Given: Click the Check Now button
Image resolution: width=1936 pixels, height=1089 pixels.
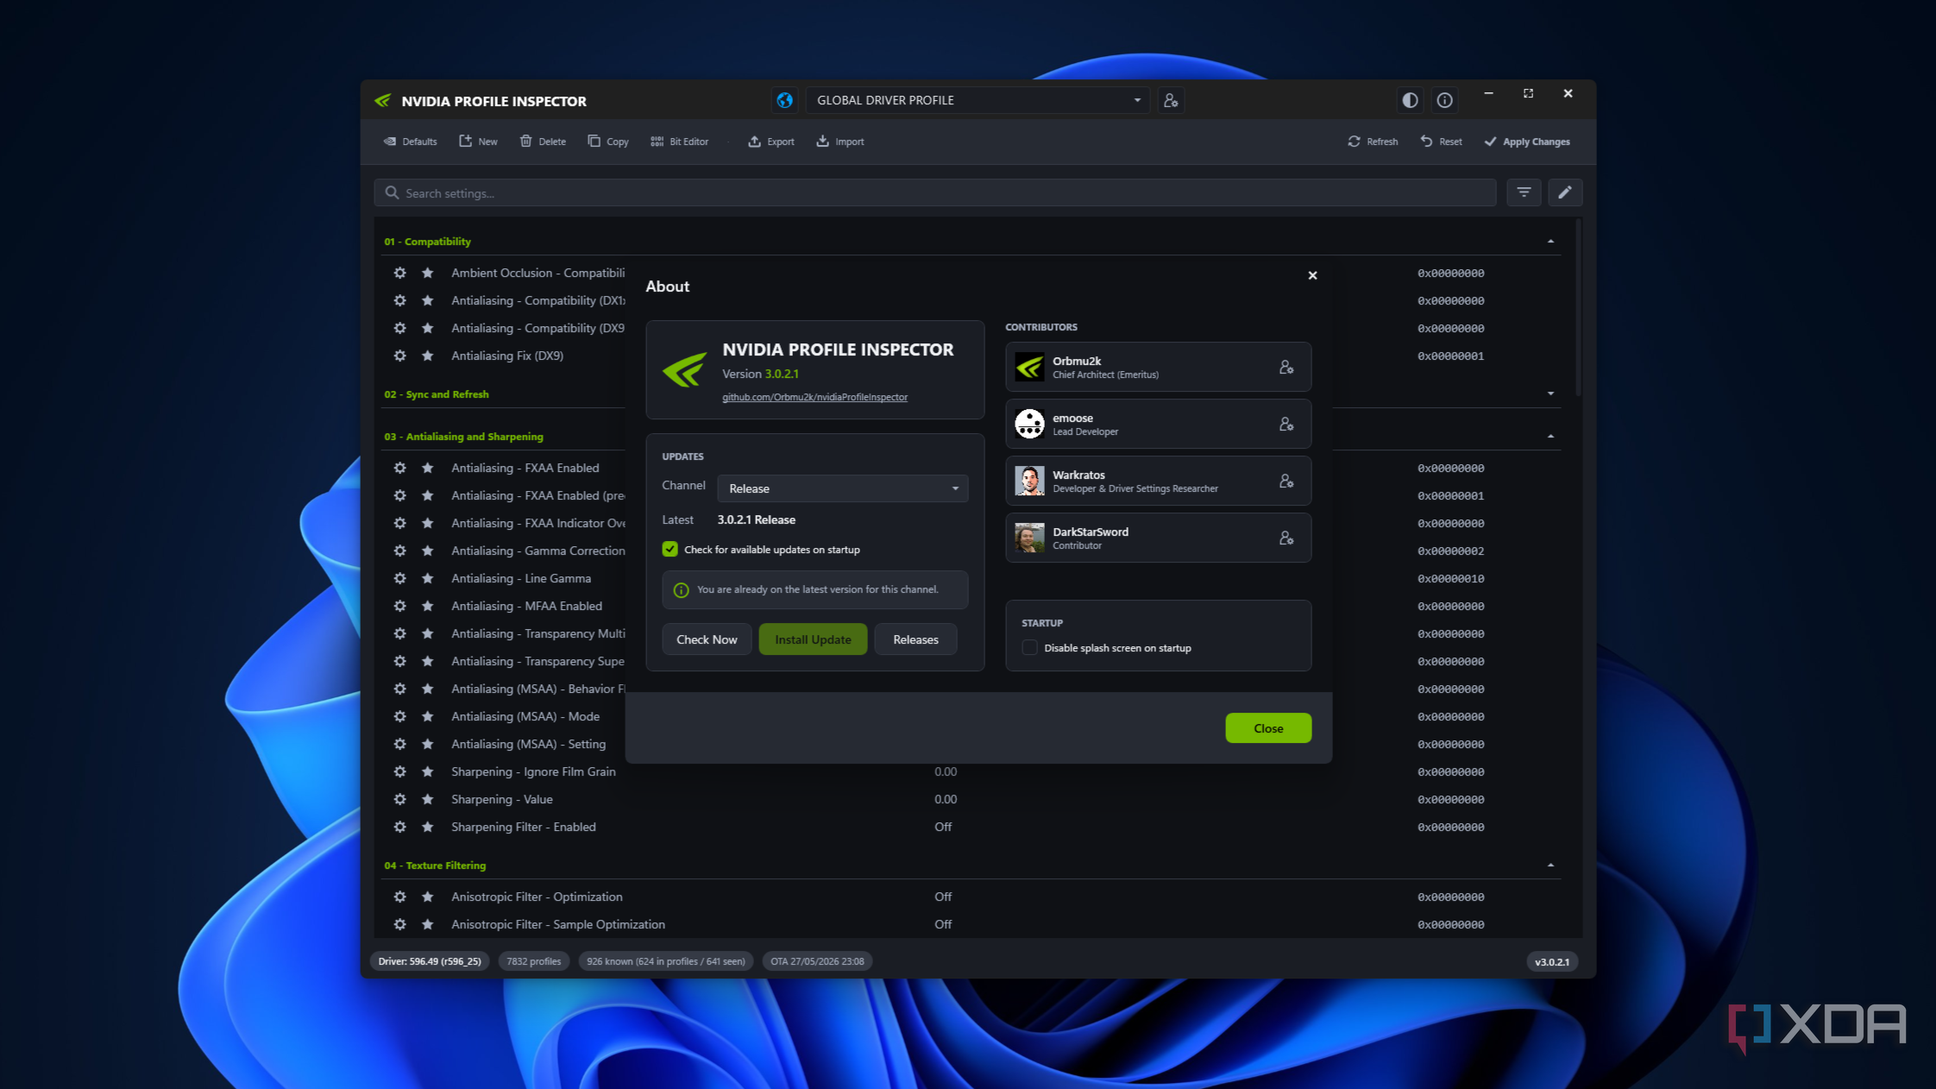Looking at the screenshot, I should [707, 639].
